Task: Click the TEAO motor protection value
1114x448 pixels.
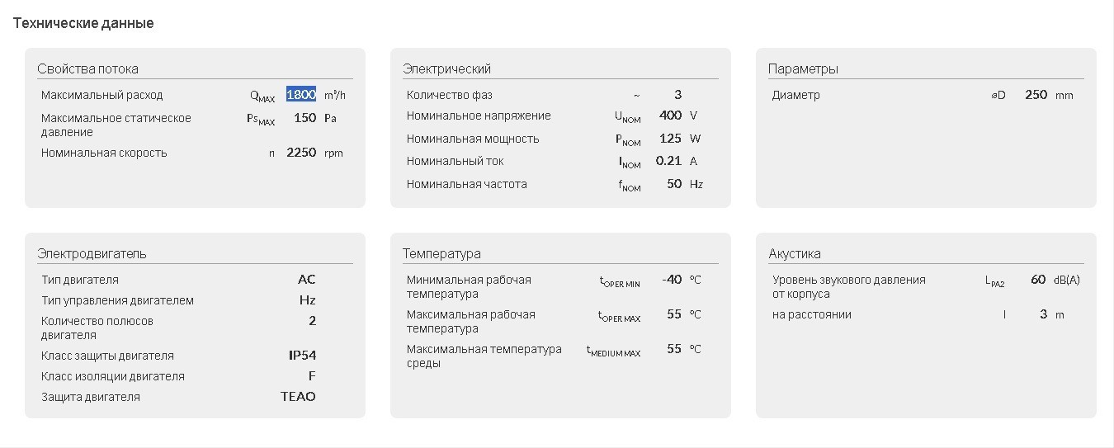Action: [x=298, y=397]
